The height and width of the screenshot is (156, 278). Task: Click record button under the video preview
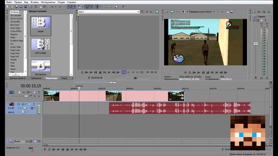(x=185, y=72)
